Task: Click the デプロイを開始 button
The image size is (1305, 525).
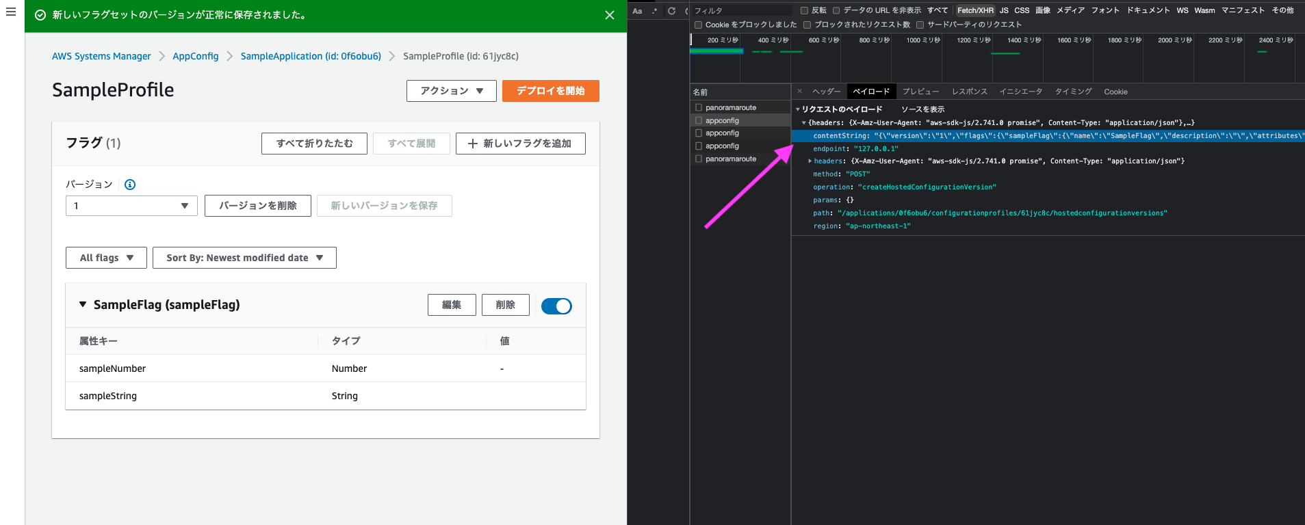Action: pyautogui.click(x=551, y=91)
